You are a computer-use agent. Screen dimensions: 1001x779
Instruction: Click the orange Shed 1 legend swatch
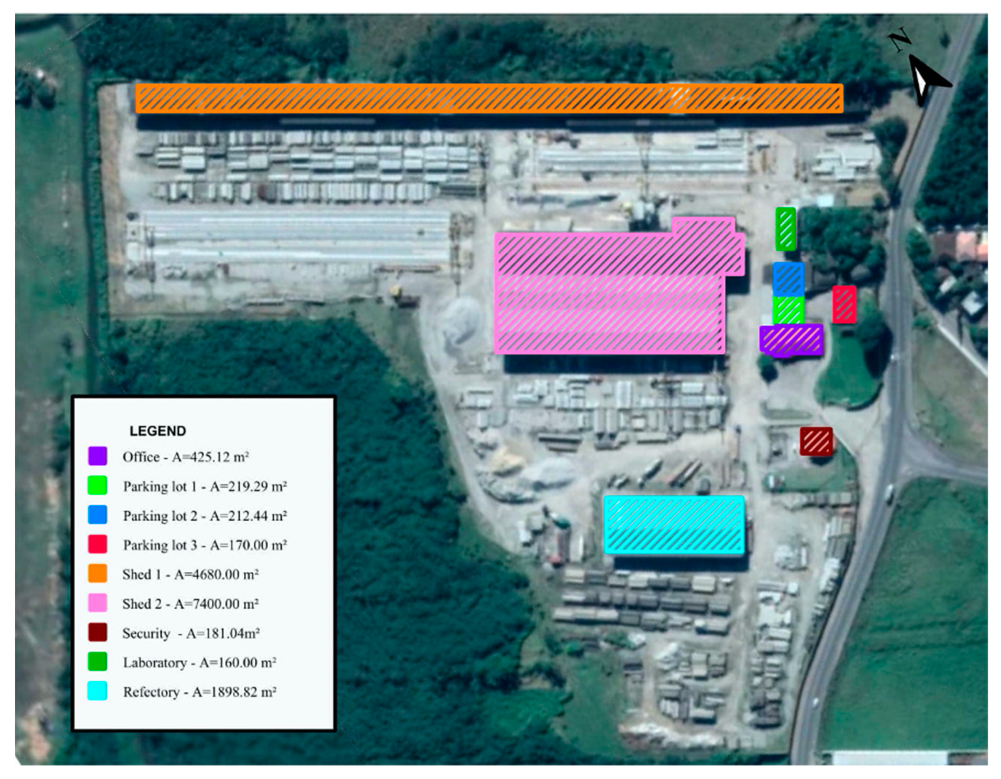pyautogui.click(x=97, y=573)
